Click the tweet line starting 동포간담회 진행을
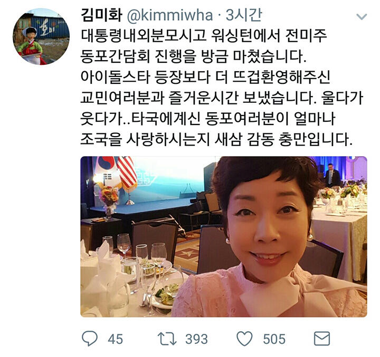This screenshot has width=380, height=357. coord(194,56)
